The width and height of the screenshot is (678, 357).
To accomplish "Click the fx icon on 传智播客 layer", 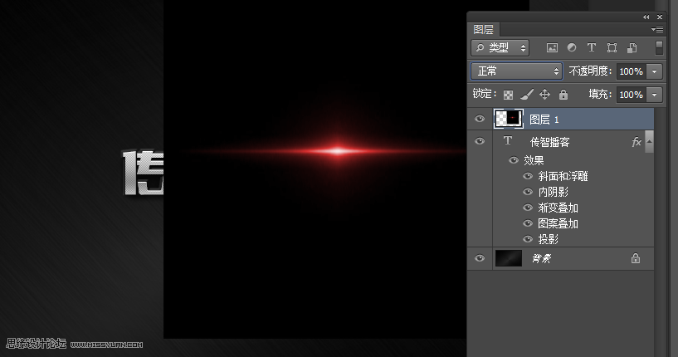I will 637,142.
